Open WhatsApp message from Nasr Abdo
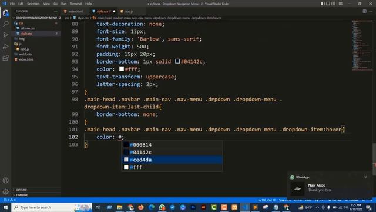Screen dimensions: 376x212 point(330,188)
